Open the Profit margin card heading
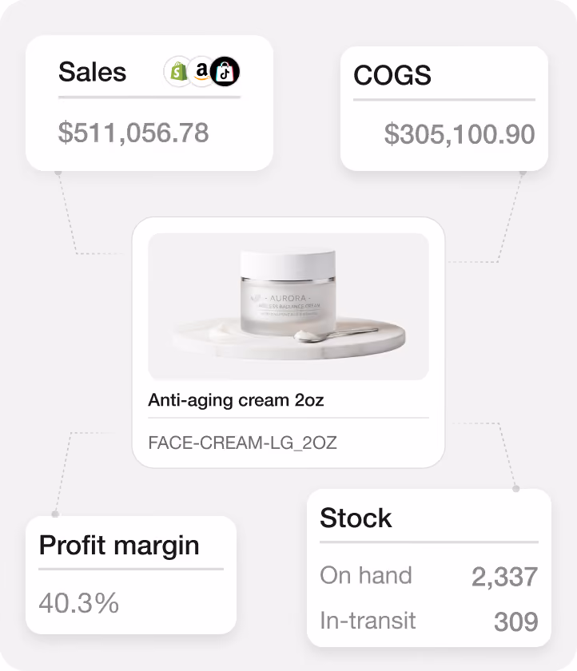The width and height of the screenshot is (577, 671). 119,546
